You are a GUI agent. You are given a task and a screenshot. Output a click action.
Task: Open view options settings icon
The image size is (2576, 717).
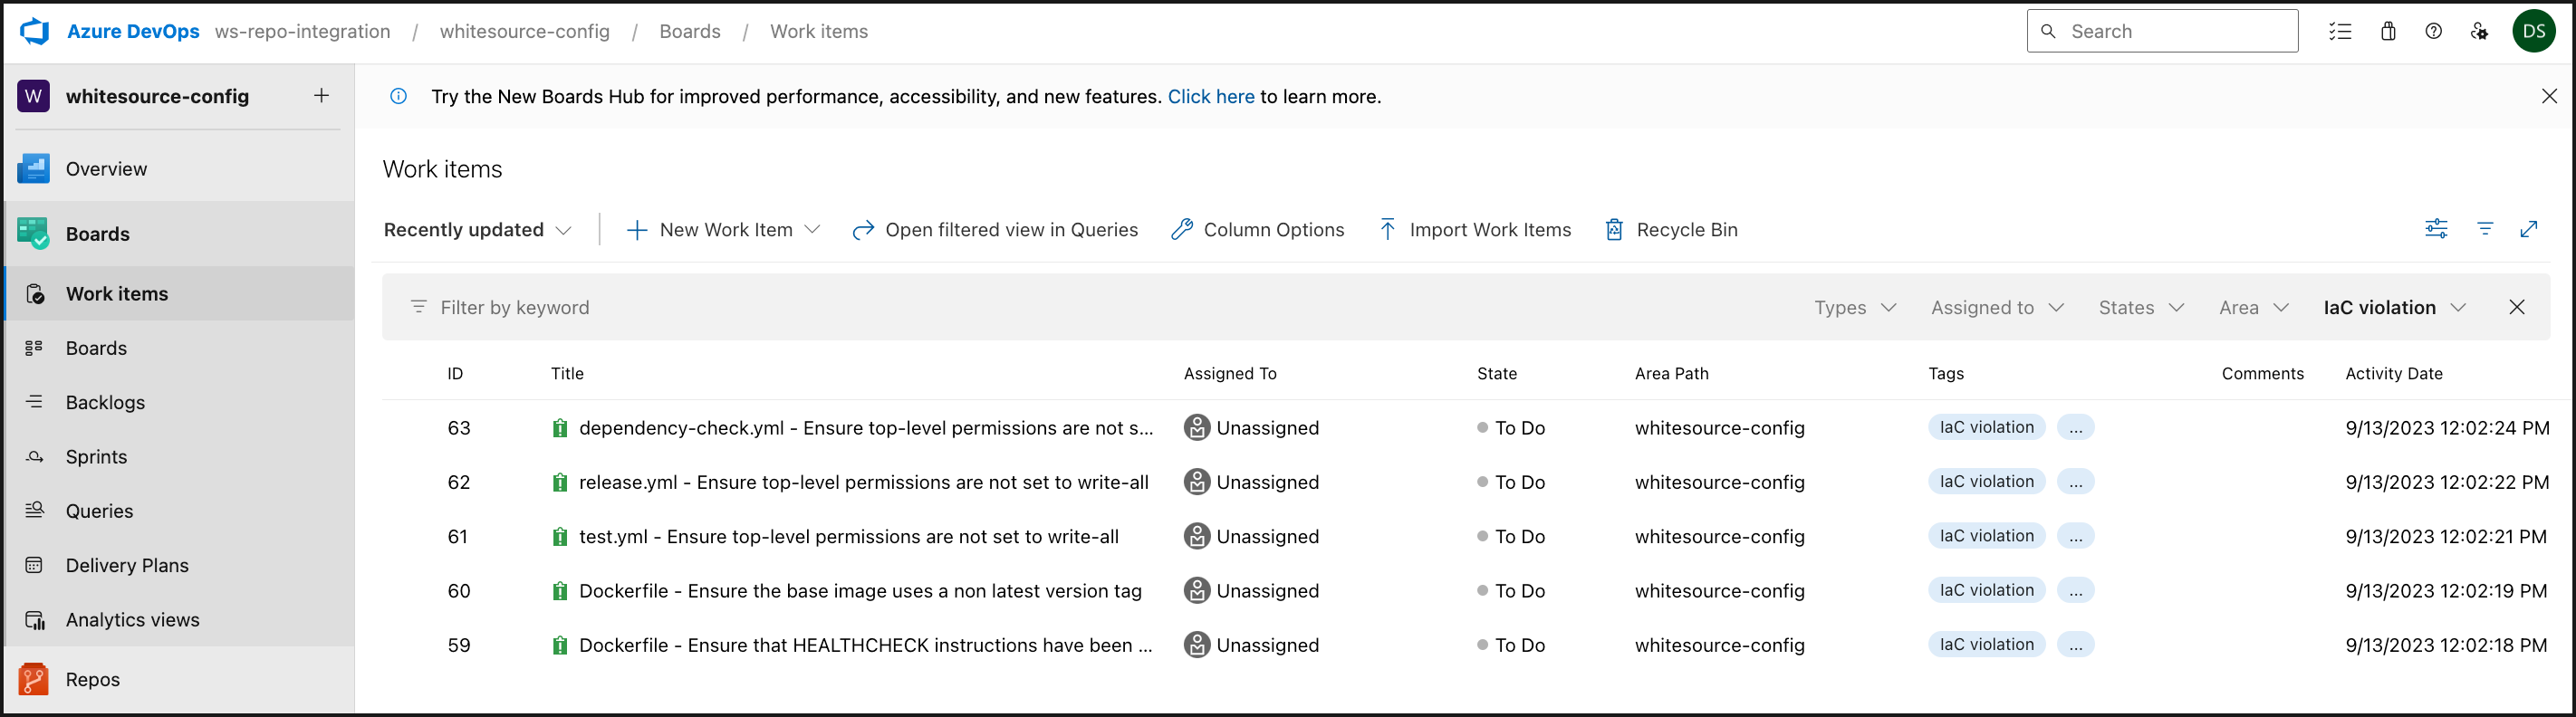2436,229
